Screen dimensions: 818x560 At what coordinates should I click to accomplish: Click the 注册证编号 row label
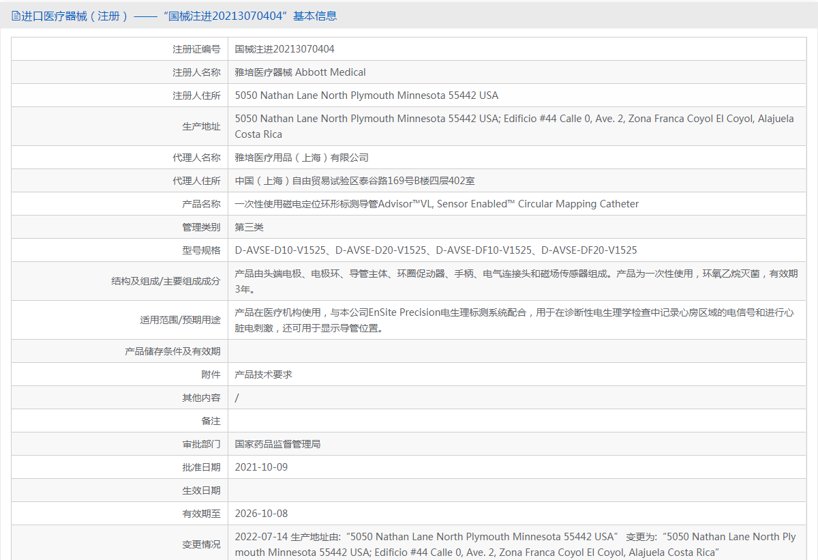click(196, 49)
